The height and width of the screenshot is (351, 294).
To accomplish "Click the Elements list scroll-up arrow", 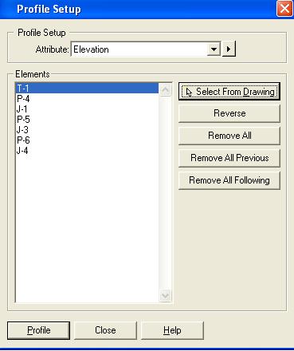I will [x=165, y=89].
